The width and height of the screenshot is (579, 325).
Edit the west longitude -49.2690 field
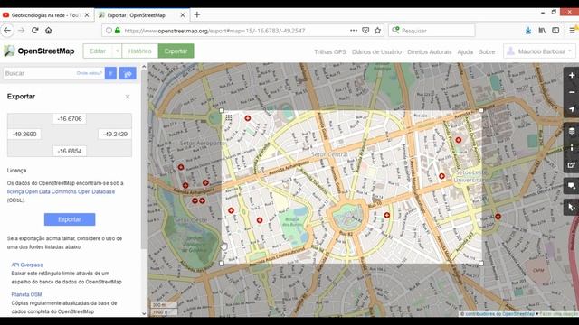click(x=24, y=135)
